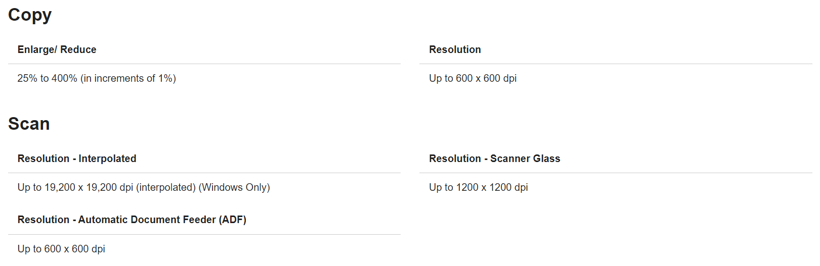Viewport: 820px width, 266px height.
Task: Click the "(Windows Only)" note text
Action: point(234,187)
